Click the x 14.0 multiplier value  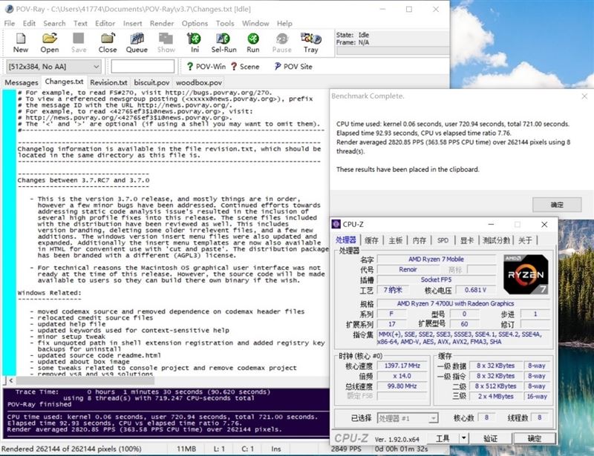tap(402, 376)
